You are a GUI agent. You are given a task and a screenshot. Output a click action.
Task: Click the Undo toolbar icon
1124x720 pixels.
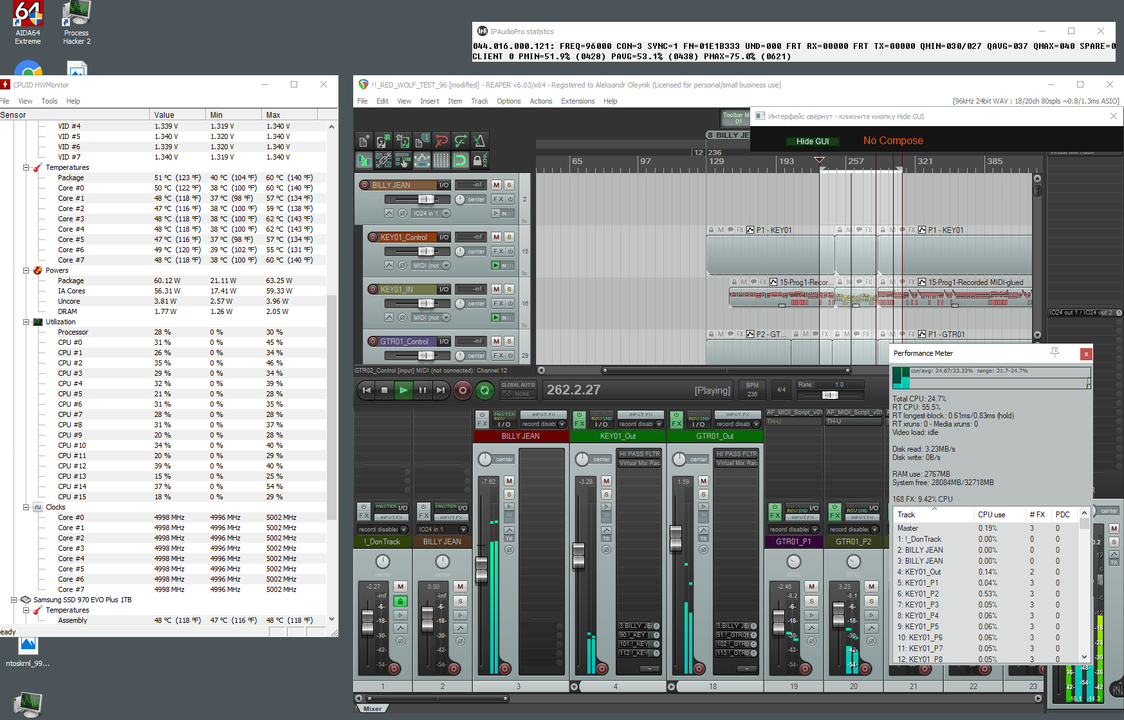pos(441,141)
